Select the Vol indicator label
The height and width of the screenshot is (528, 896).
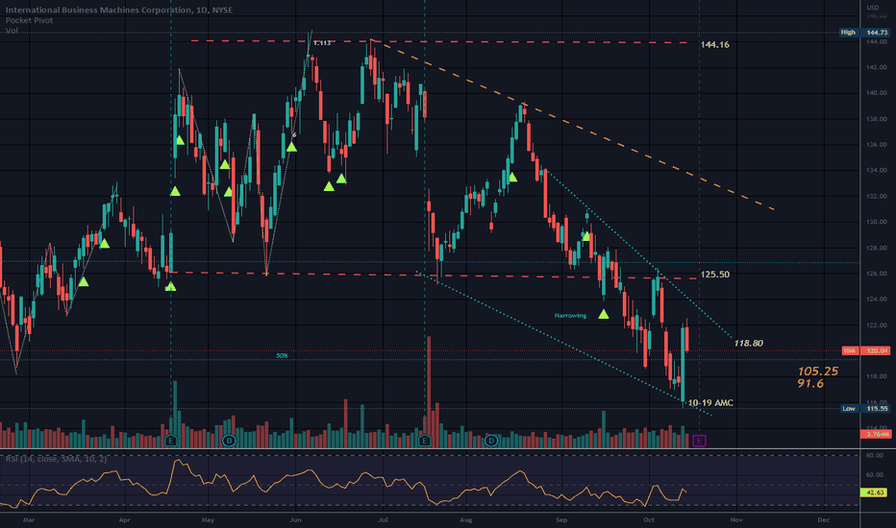[12, 31]
